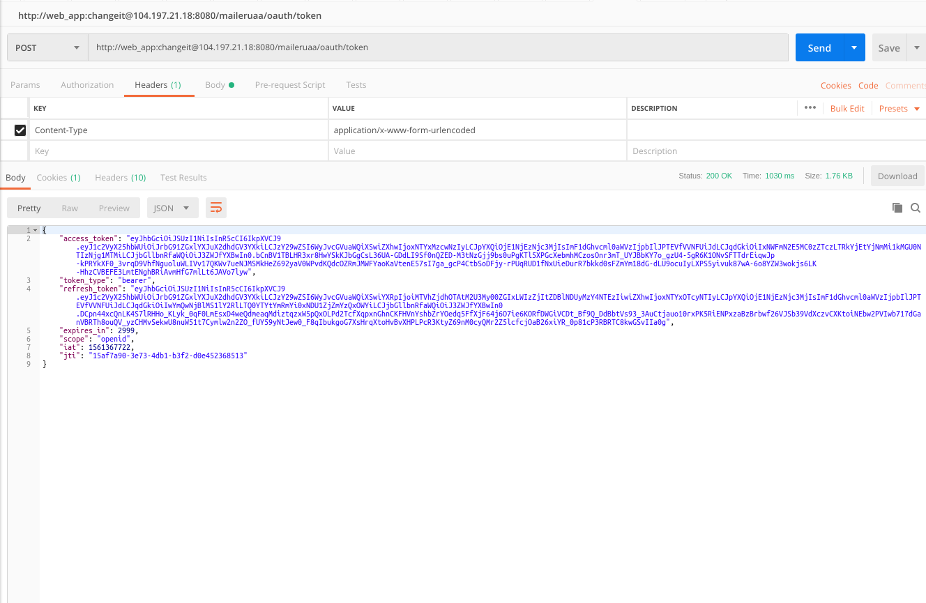
Task: View response Headers (10) tab
Action: [x=120, y=177]
